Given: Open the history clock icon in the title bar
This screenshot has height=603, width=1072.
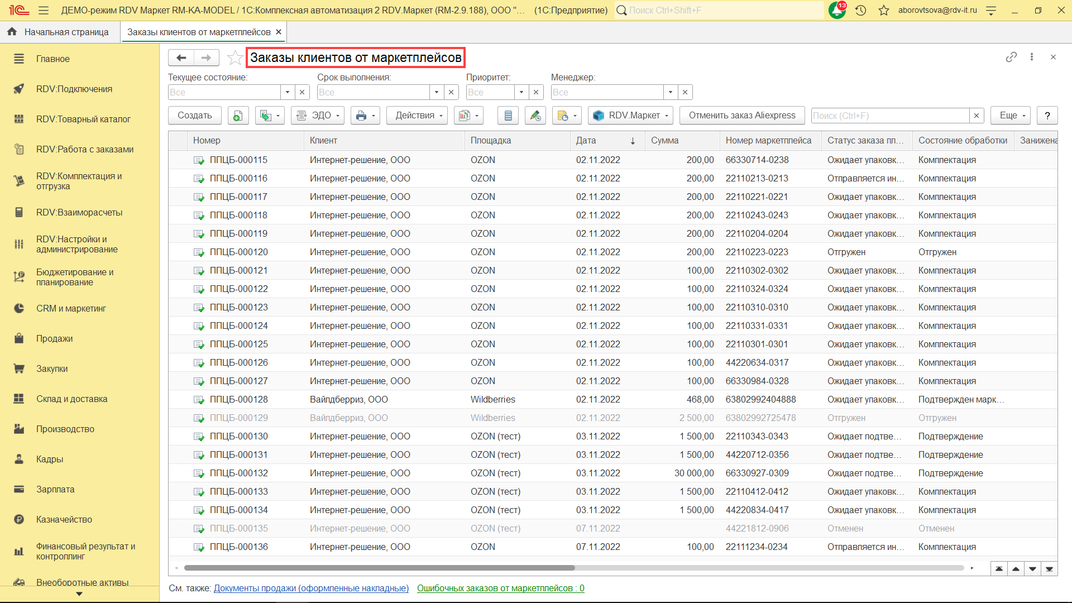Looking at the screenshot, I should (x=860, y=10).
